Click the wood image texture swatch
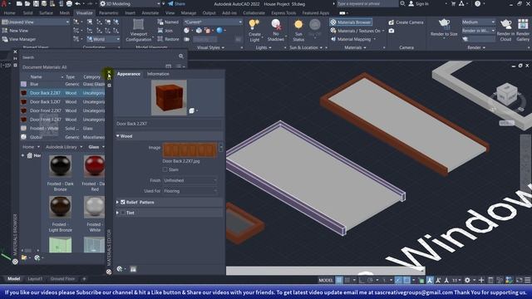 point(190,149)
